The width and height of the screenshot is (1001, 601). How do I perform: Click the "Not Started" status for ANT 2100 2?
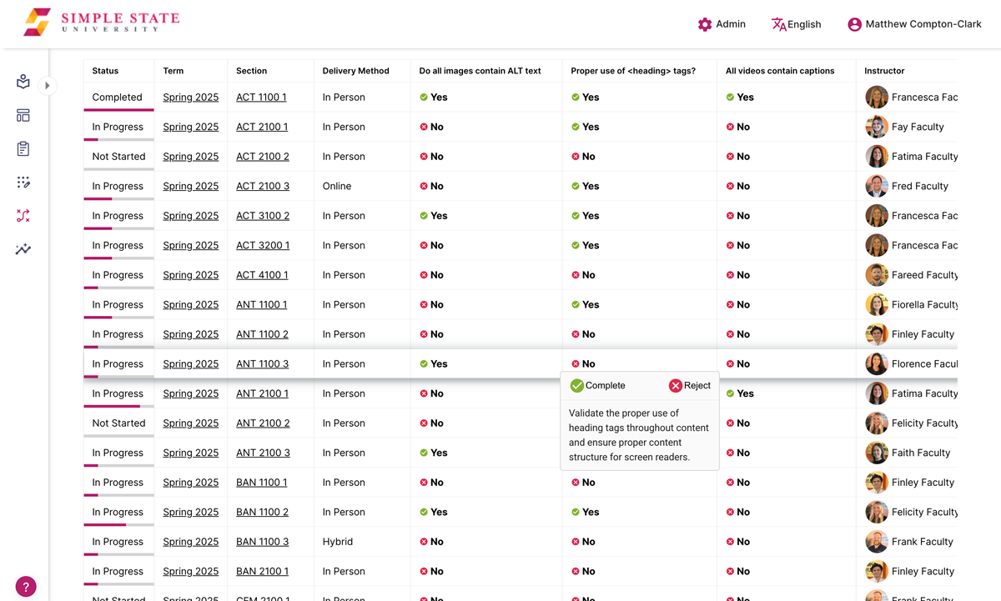pyautogui.click(x=118, y=423)
